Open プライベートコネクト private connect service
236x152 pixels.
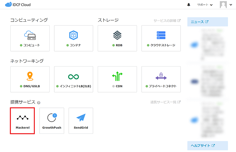point(161,79)
